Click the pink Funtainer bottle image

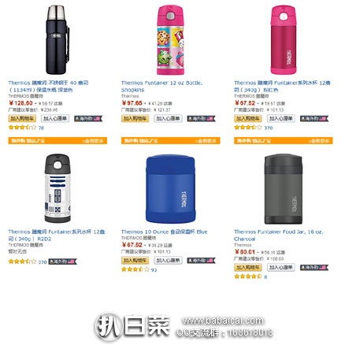pos(284,40)
